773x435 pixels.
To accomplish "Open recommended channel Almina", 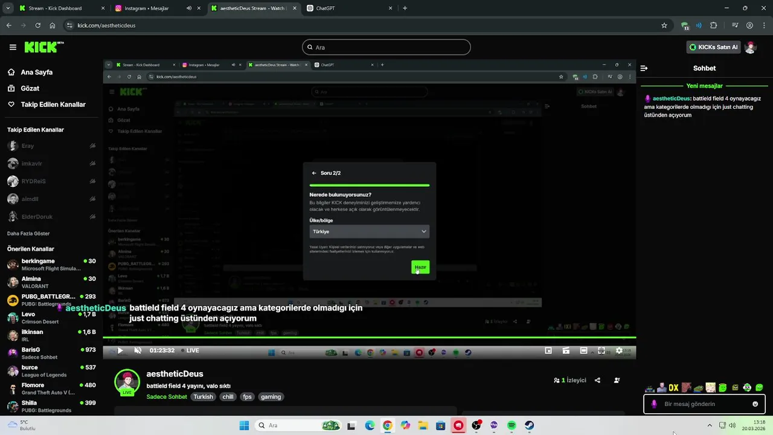I will [x=51, y=282].
